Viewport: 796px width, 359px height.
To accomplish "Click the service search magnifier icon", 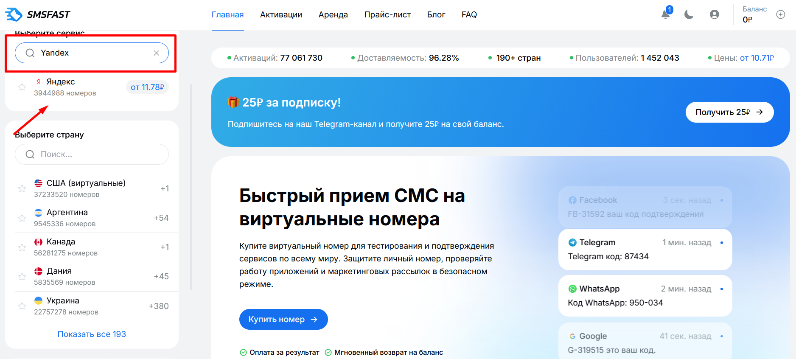I will (30, 53).
